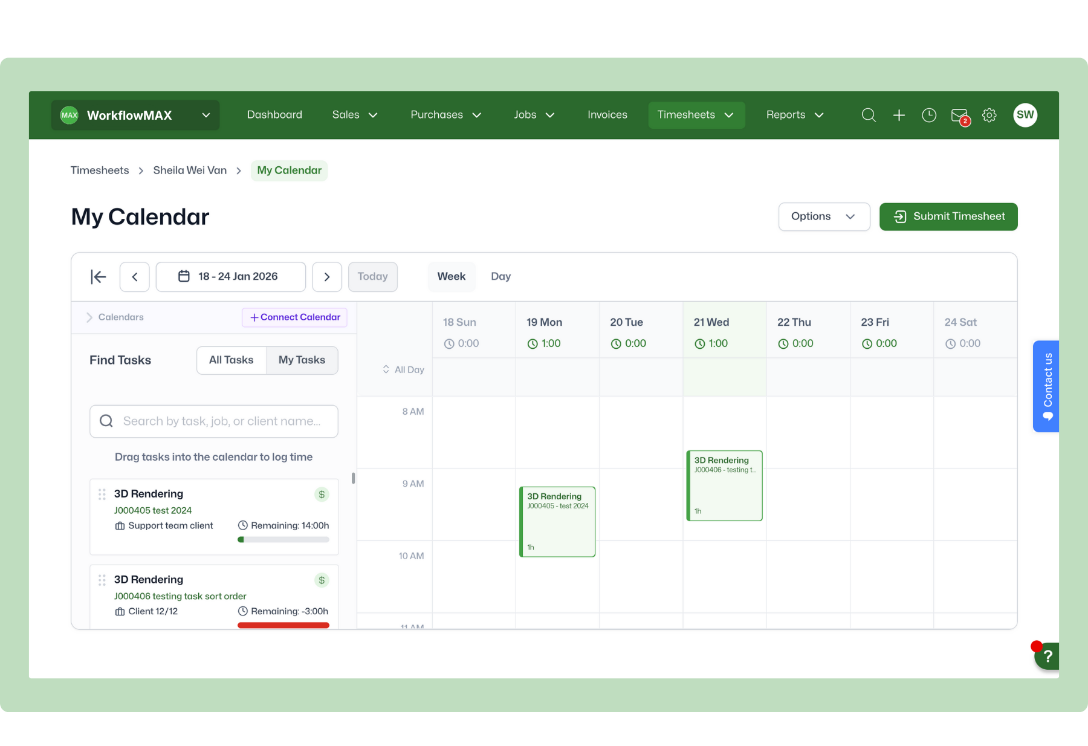Click the Submit Timesheet button
The height and width of the screenshot is (746, 1088).
click(x=948, y=216)
